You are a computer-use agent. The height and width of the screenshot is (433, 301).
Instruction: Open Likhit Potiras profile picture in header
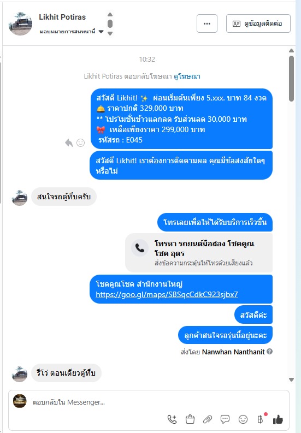[x=21, y=23]
